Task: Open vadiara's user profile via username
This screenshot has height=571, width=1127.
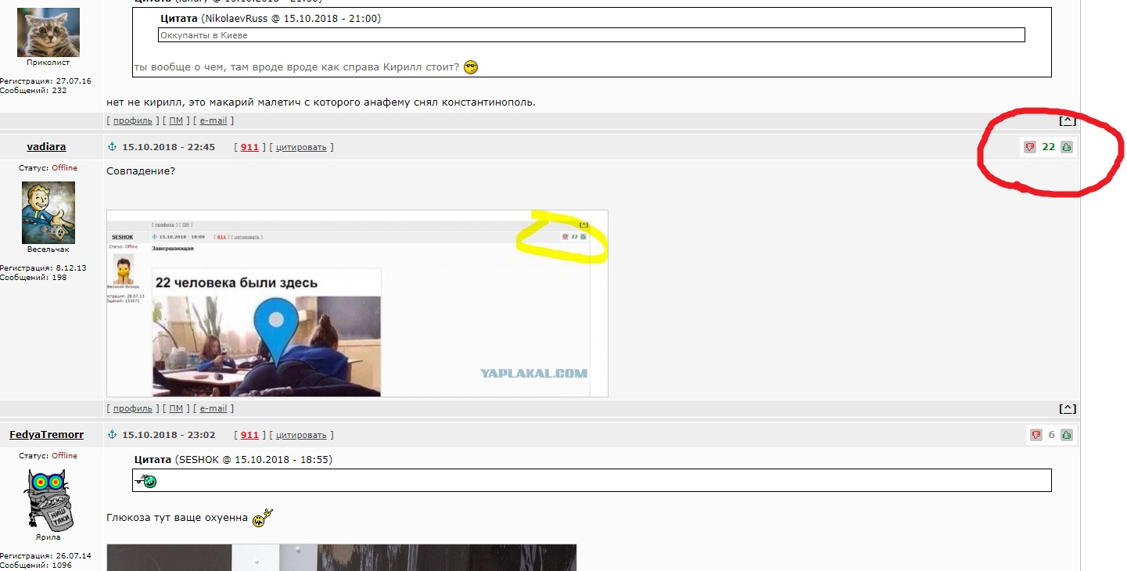Action: pos(46,147)
